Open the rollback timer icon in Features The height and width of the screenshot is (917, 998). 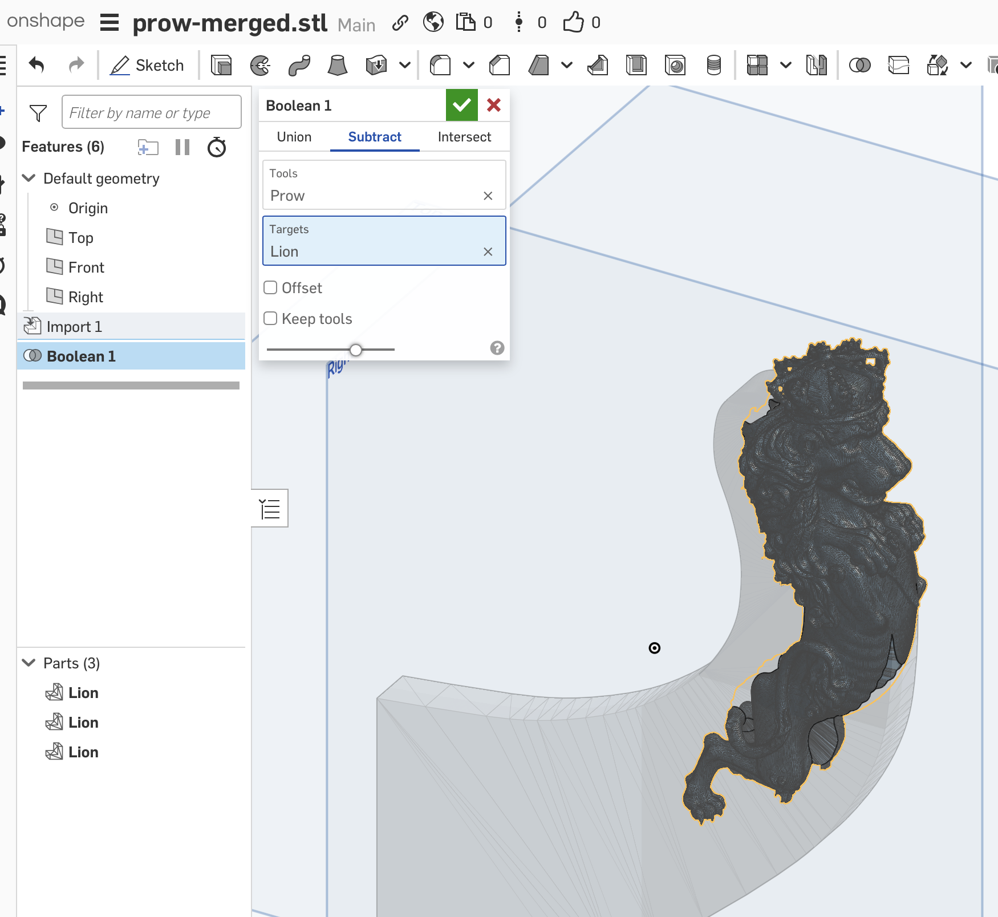(x=217, y=147)
